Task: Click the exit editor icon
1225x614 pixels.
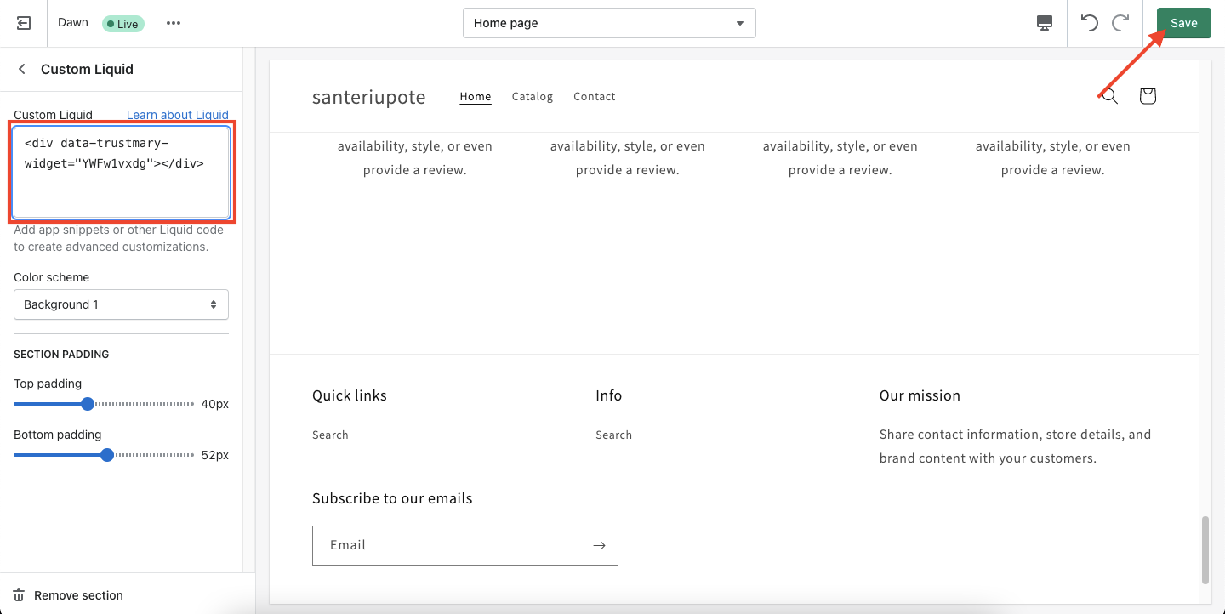Action: click(x=24, y=23)
